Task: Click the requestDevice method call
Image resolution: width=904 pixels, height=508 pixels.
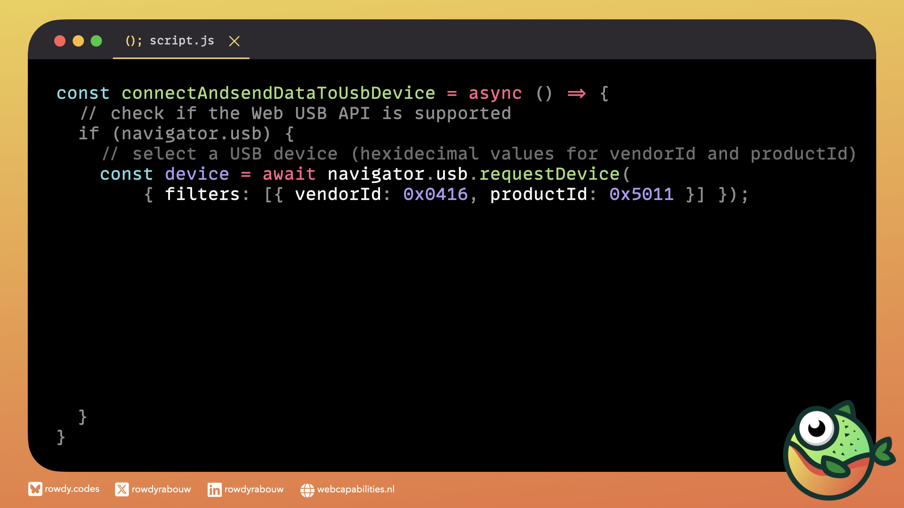Action: (x=549, y=174)
